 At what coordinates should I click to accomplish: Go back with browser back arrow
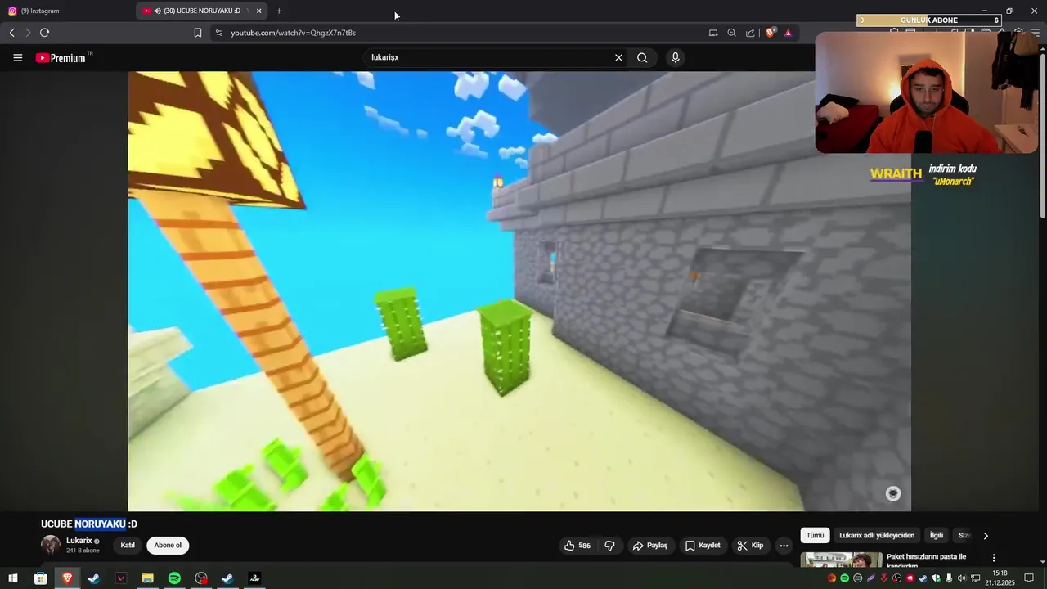11,33
